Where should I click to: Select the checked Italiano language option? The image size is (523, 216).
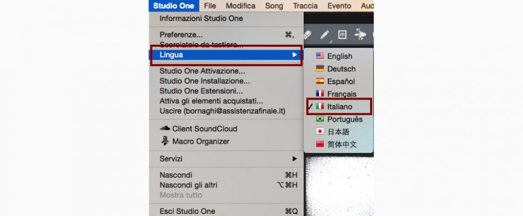point(339,107)
